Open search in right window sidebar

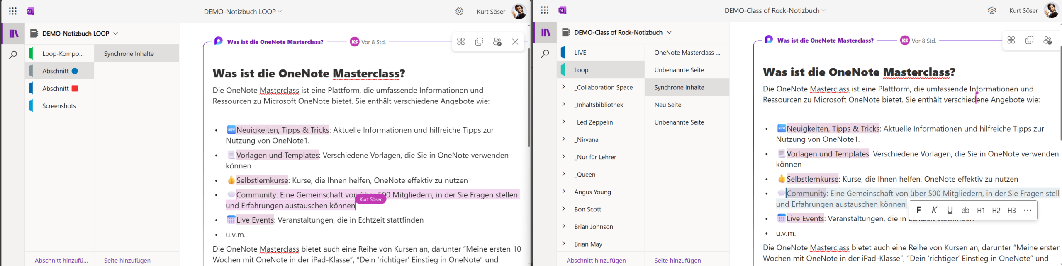coord(546,53)
